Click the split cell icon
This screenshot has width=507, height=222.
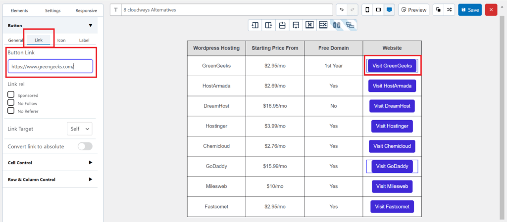click(350, 25)
